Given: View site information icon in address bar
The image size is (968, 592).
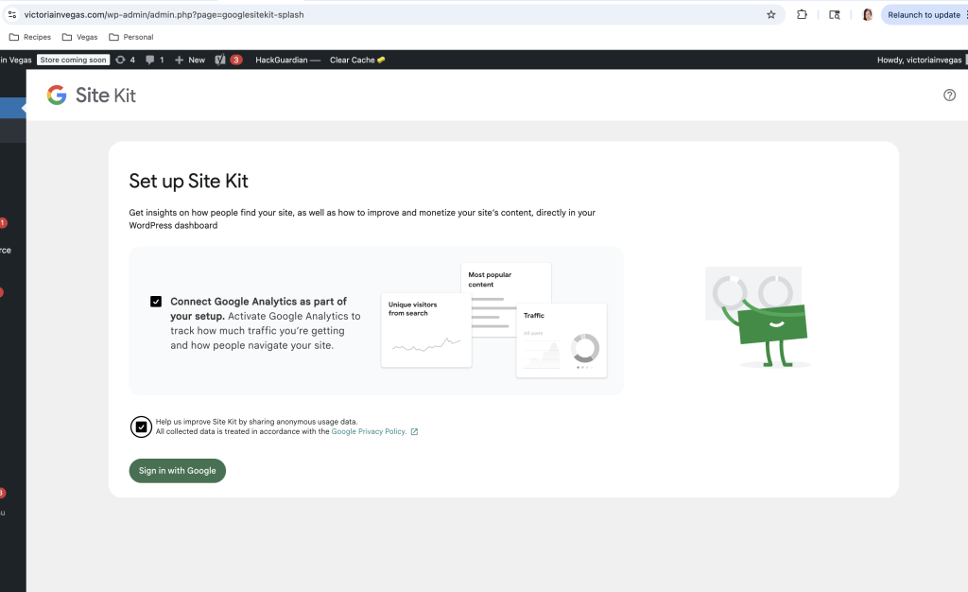Looking at the screenshot, I should pos(11,15).
